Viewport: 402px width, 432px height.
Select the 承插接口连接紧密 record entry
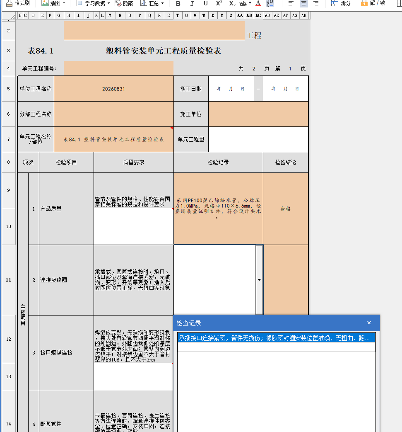pos(276,338)
